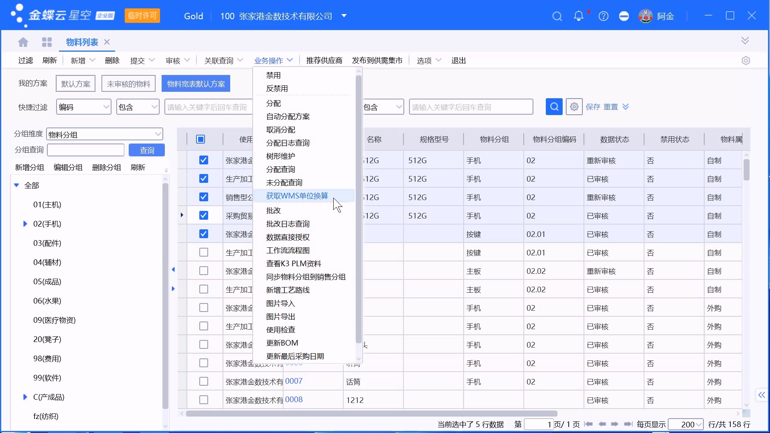Expand C(产成品) tree node
The image size is (770, 433).
25,397
